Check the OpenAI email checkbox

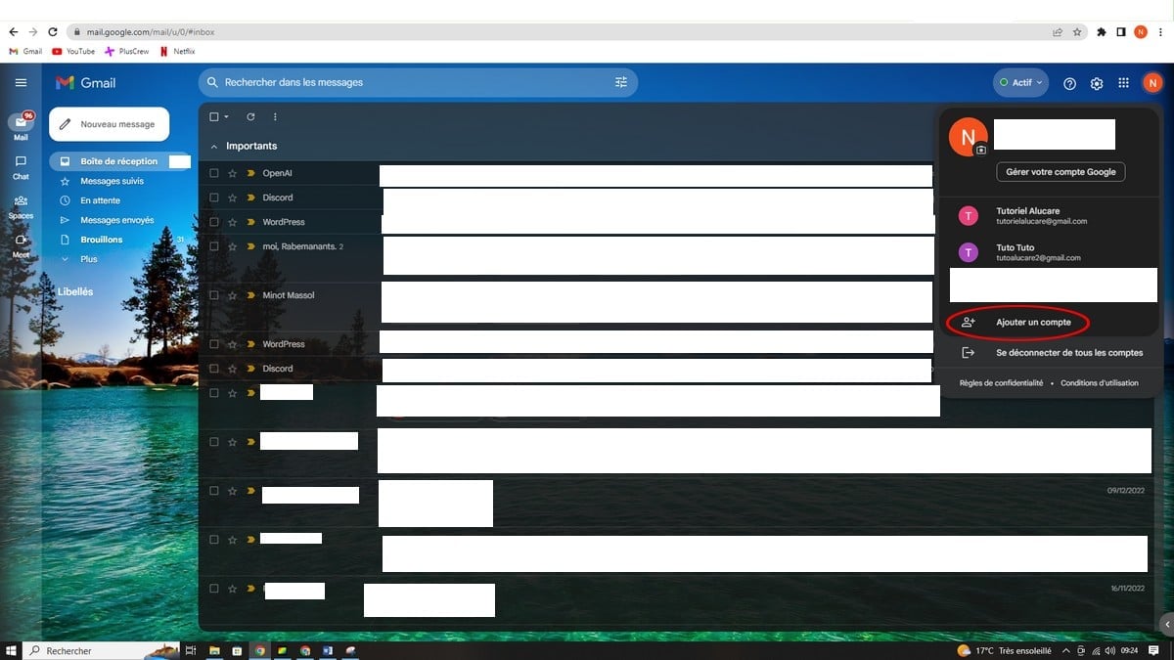pos(214,173)
